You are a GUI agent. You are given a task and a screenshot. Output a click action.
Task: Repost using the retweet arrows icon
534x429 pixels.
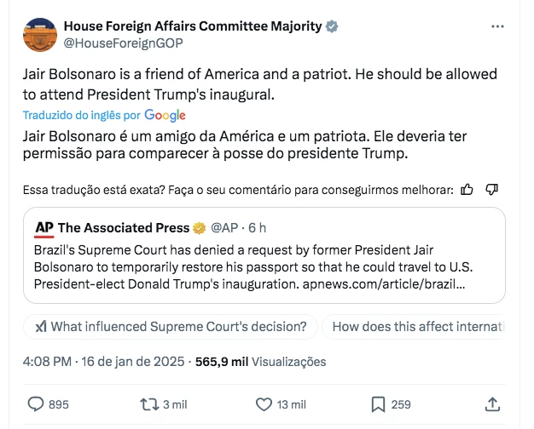[149, 404]
